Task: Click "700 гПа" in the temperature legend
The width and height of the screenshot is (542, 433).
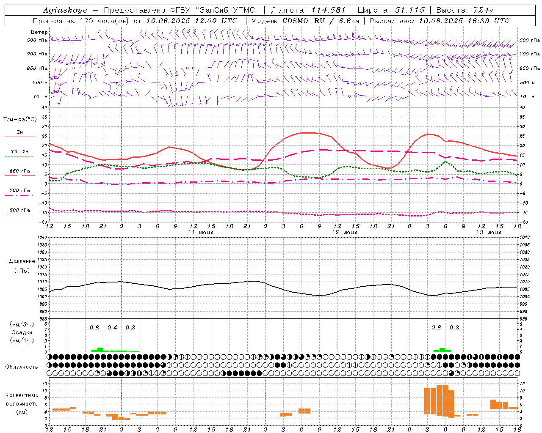Action: click(19, 191)
